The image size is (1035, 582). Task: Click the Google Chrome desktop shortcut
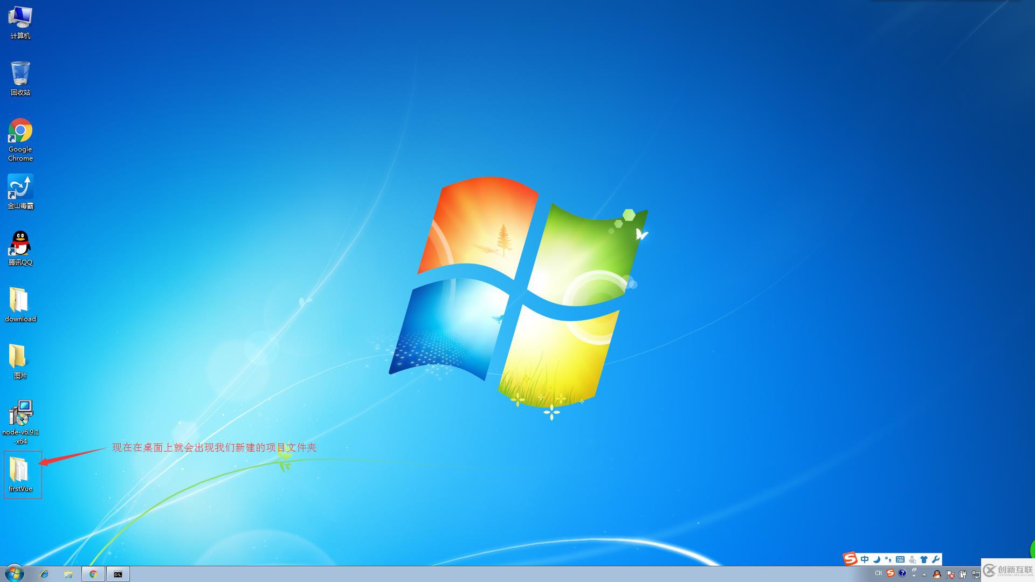point(20,139)
